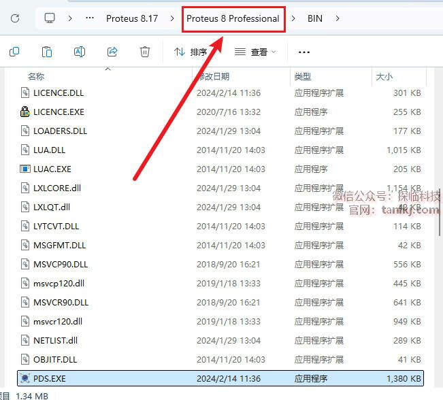Select the LICENCE.EXE file name
This screenshot has width=443, height=400.
[x=59, y=112]
